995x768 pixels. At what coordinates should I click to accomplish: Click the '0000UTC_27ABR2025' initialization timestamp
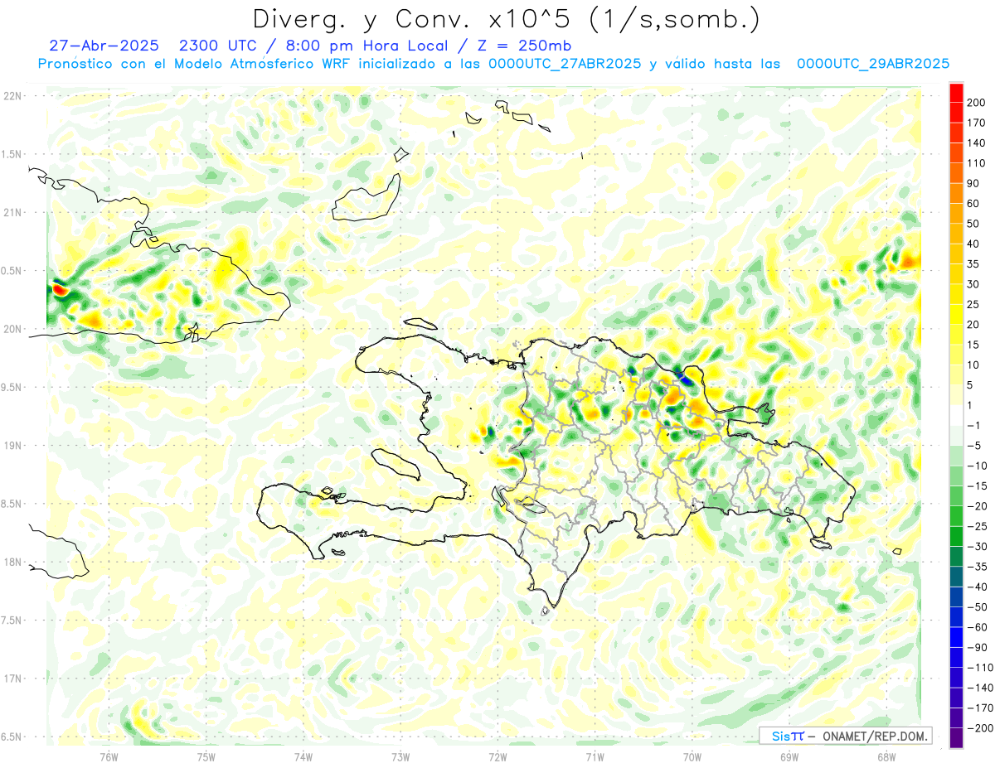point(565,64)
